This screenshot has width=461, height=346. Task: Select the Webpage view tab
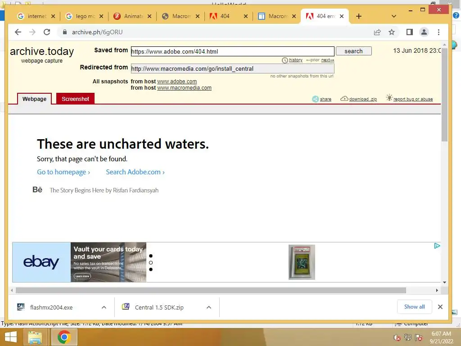coord(34,99)
